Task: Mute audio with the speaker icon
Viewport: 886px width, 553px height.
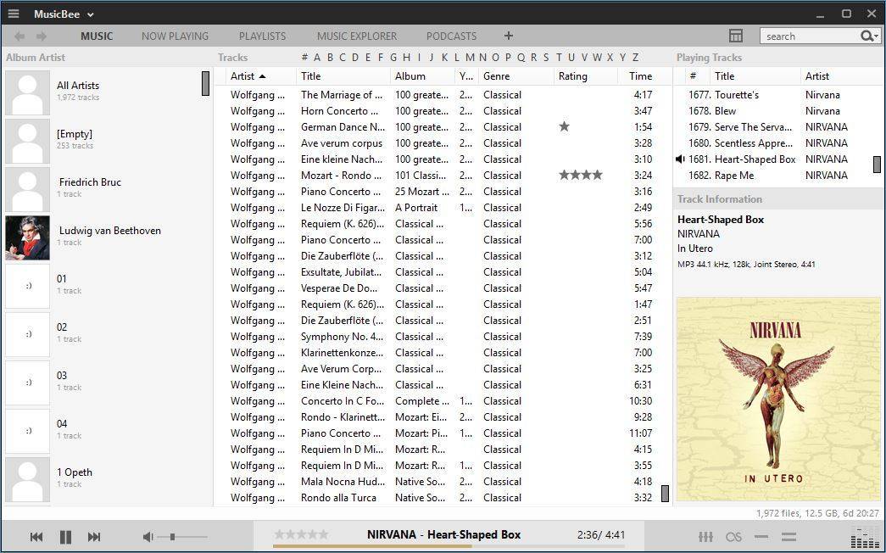Action: coord(148,537)
